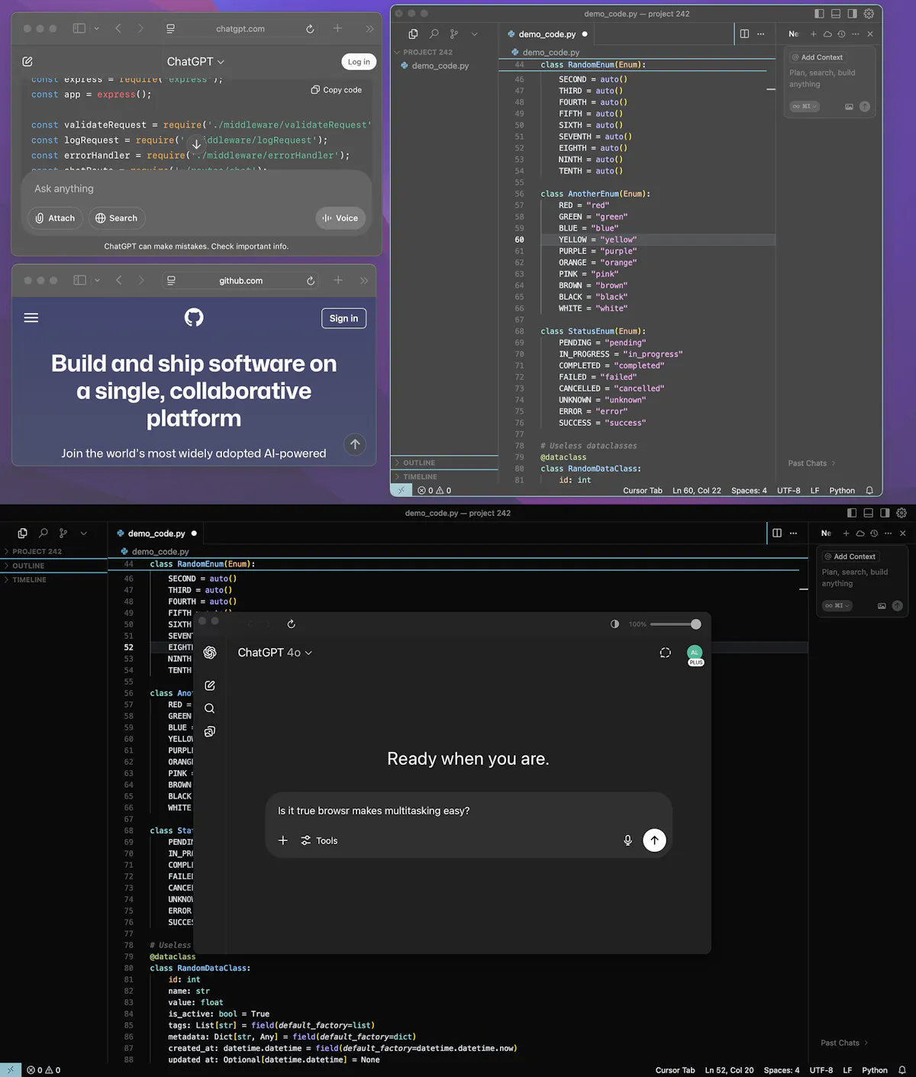Image resolution: width=916 pixels, height=1077 pixels.
Task: Click Sign in on the GitHub page
Action: (x=343, y=318)
